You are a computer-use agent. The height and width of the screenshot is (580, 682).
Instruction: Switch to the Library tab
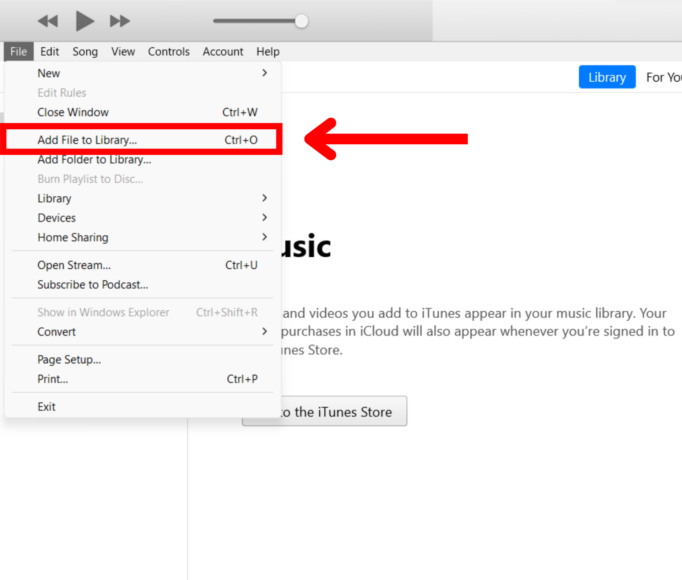point(607,77)
